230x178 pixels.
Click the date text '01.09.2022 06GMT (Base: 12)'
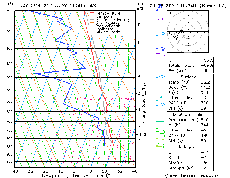pyautogui.click(x=188, y=6)
